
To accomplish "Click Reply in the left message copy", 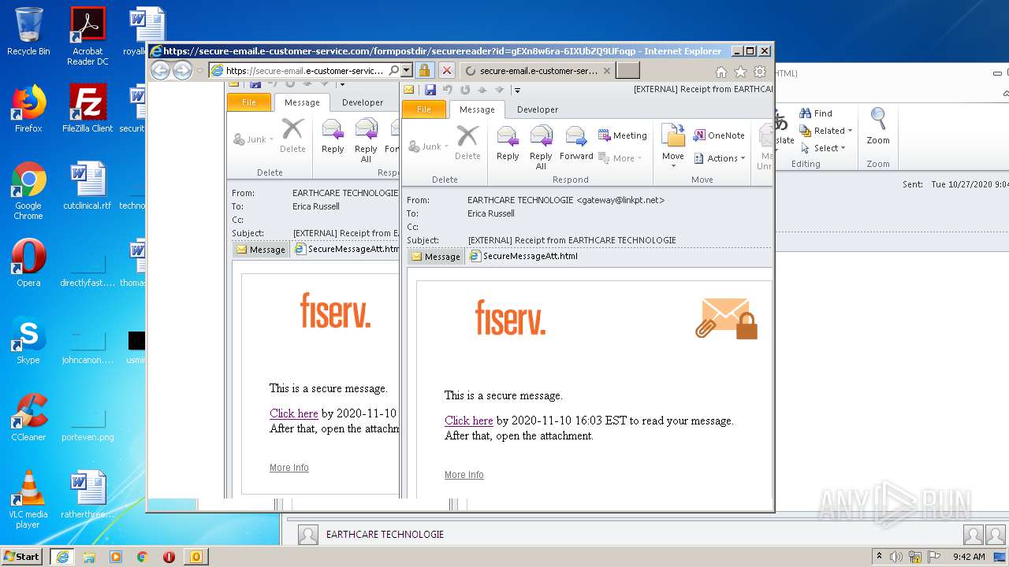I will 333,135.
